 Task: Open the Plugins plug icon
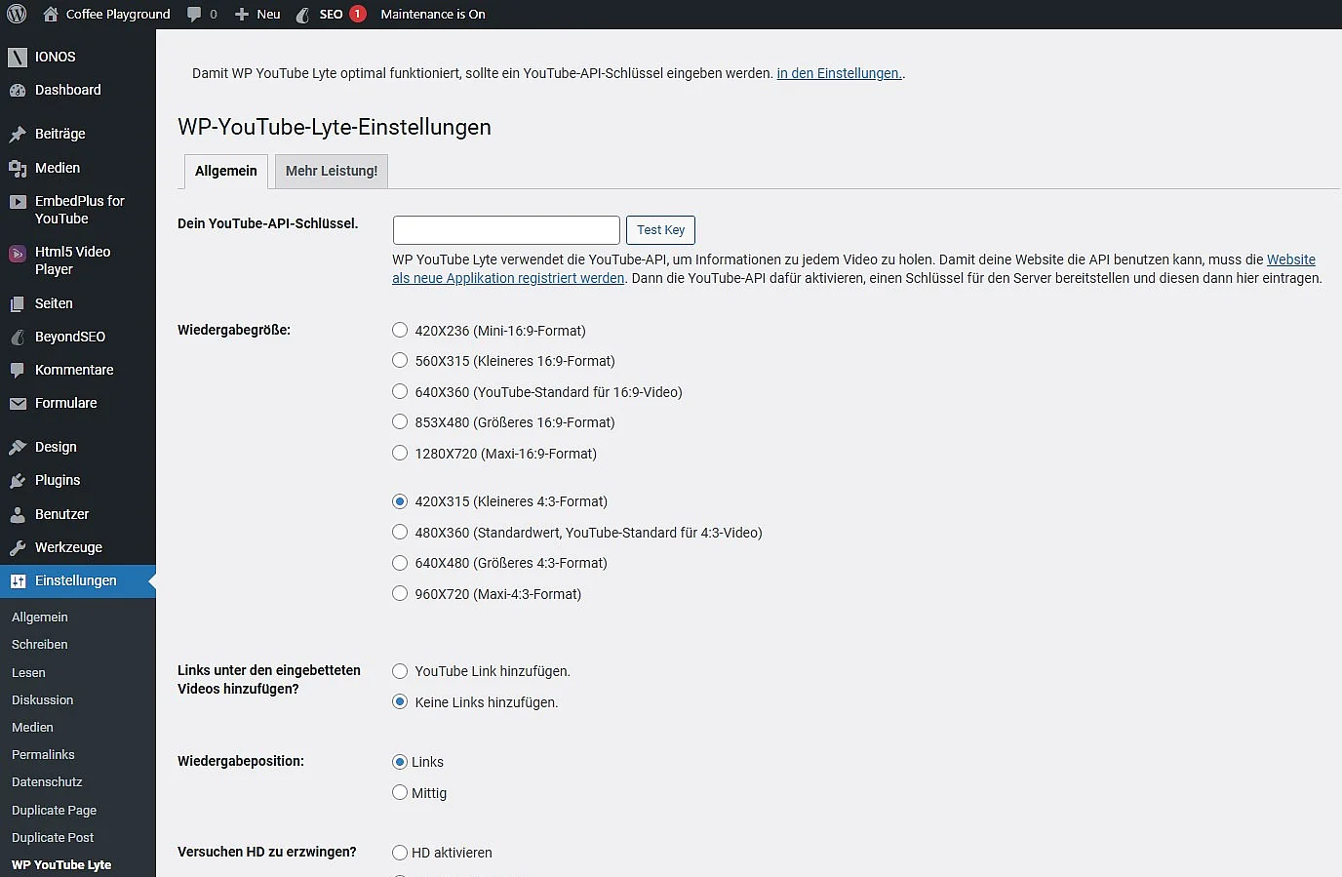pos(18,480)
